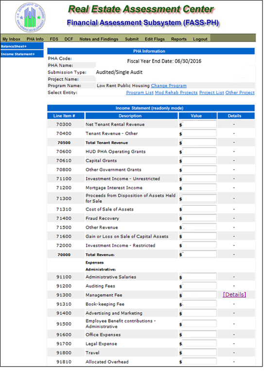264x372 pixels.
Task: Expand the BalanceSheet+ sidebar item
Action: pyautogui.click(x=22, y=46)
